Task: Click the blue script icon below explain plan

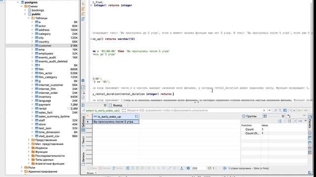Action: [x=83, y=19]
